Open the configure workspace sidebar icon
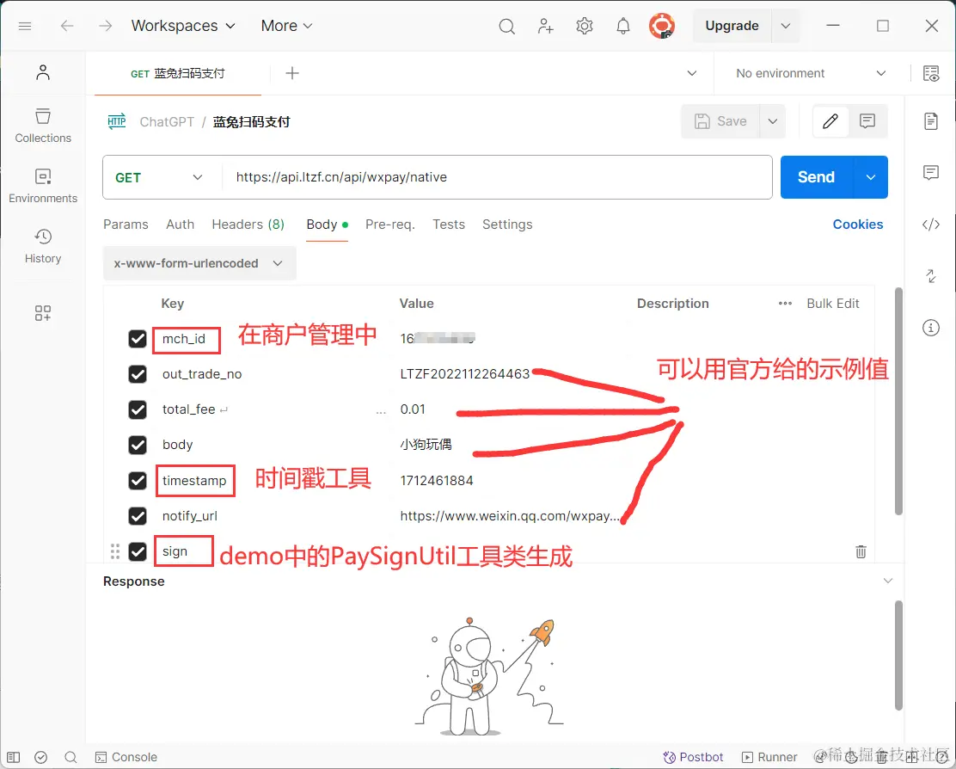 tap(43, 313)
